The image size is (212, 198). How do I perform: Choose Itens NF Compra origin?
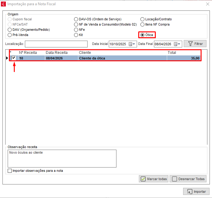point(143,25)
